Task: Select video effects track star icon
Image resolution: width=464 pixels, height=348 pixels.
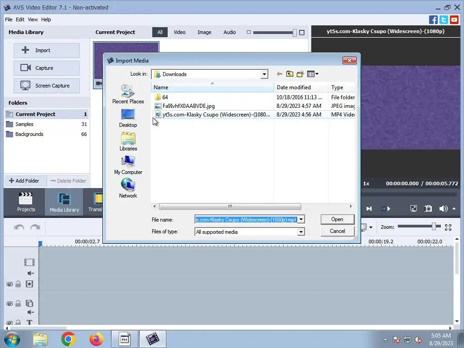Action: [29, 284]
